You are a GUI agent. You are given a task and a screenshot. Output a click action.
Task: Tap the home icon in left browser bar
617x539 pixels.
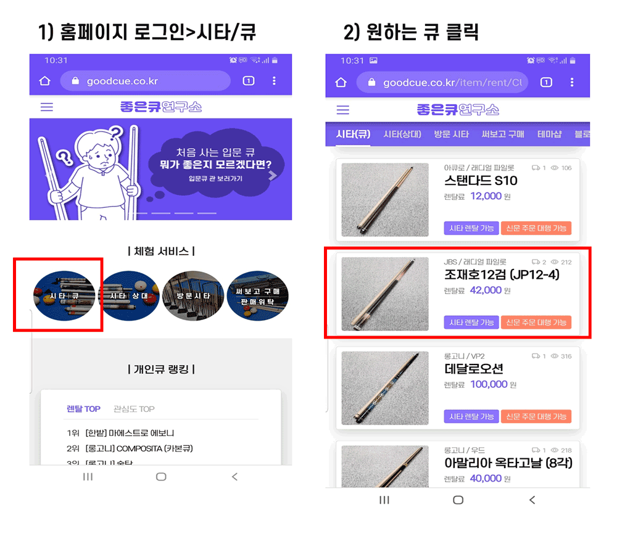(x=45, y=81)
